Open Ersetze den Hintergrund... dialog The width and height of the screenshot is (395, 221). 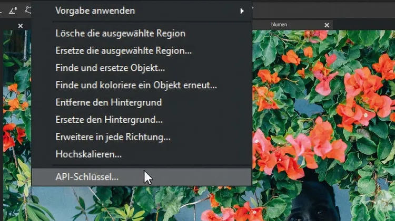pos(109,120)
